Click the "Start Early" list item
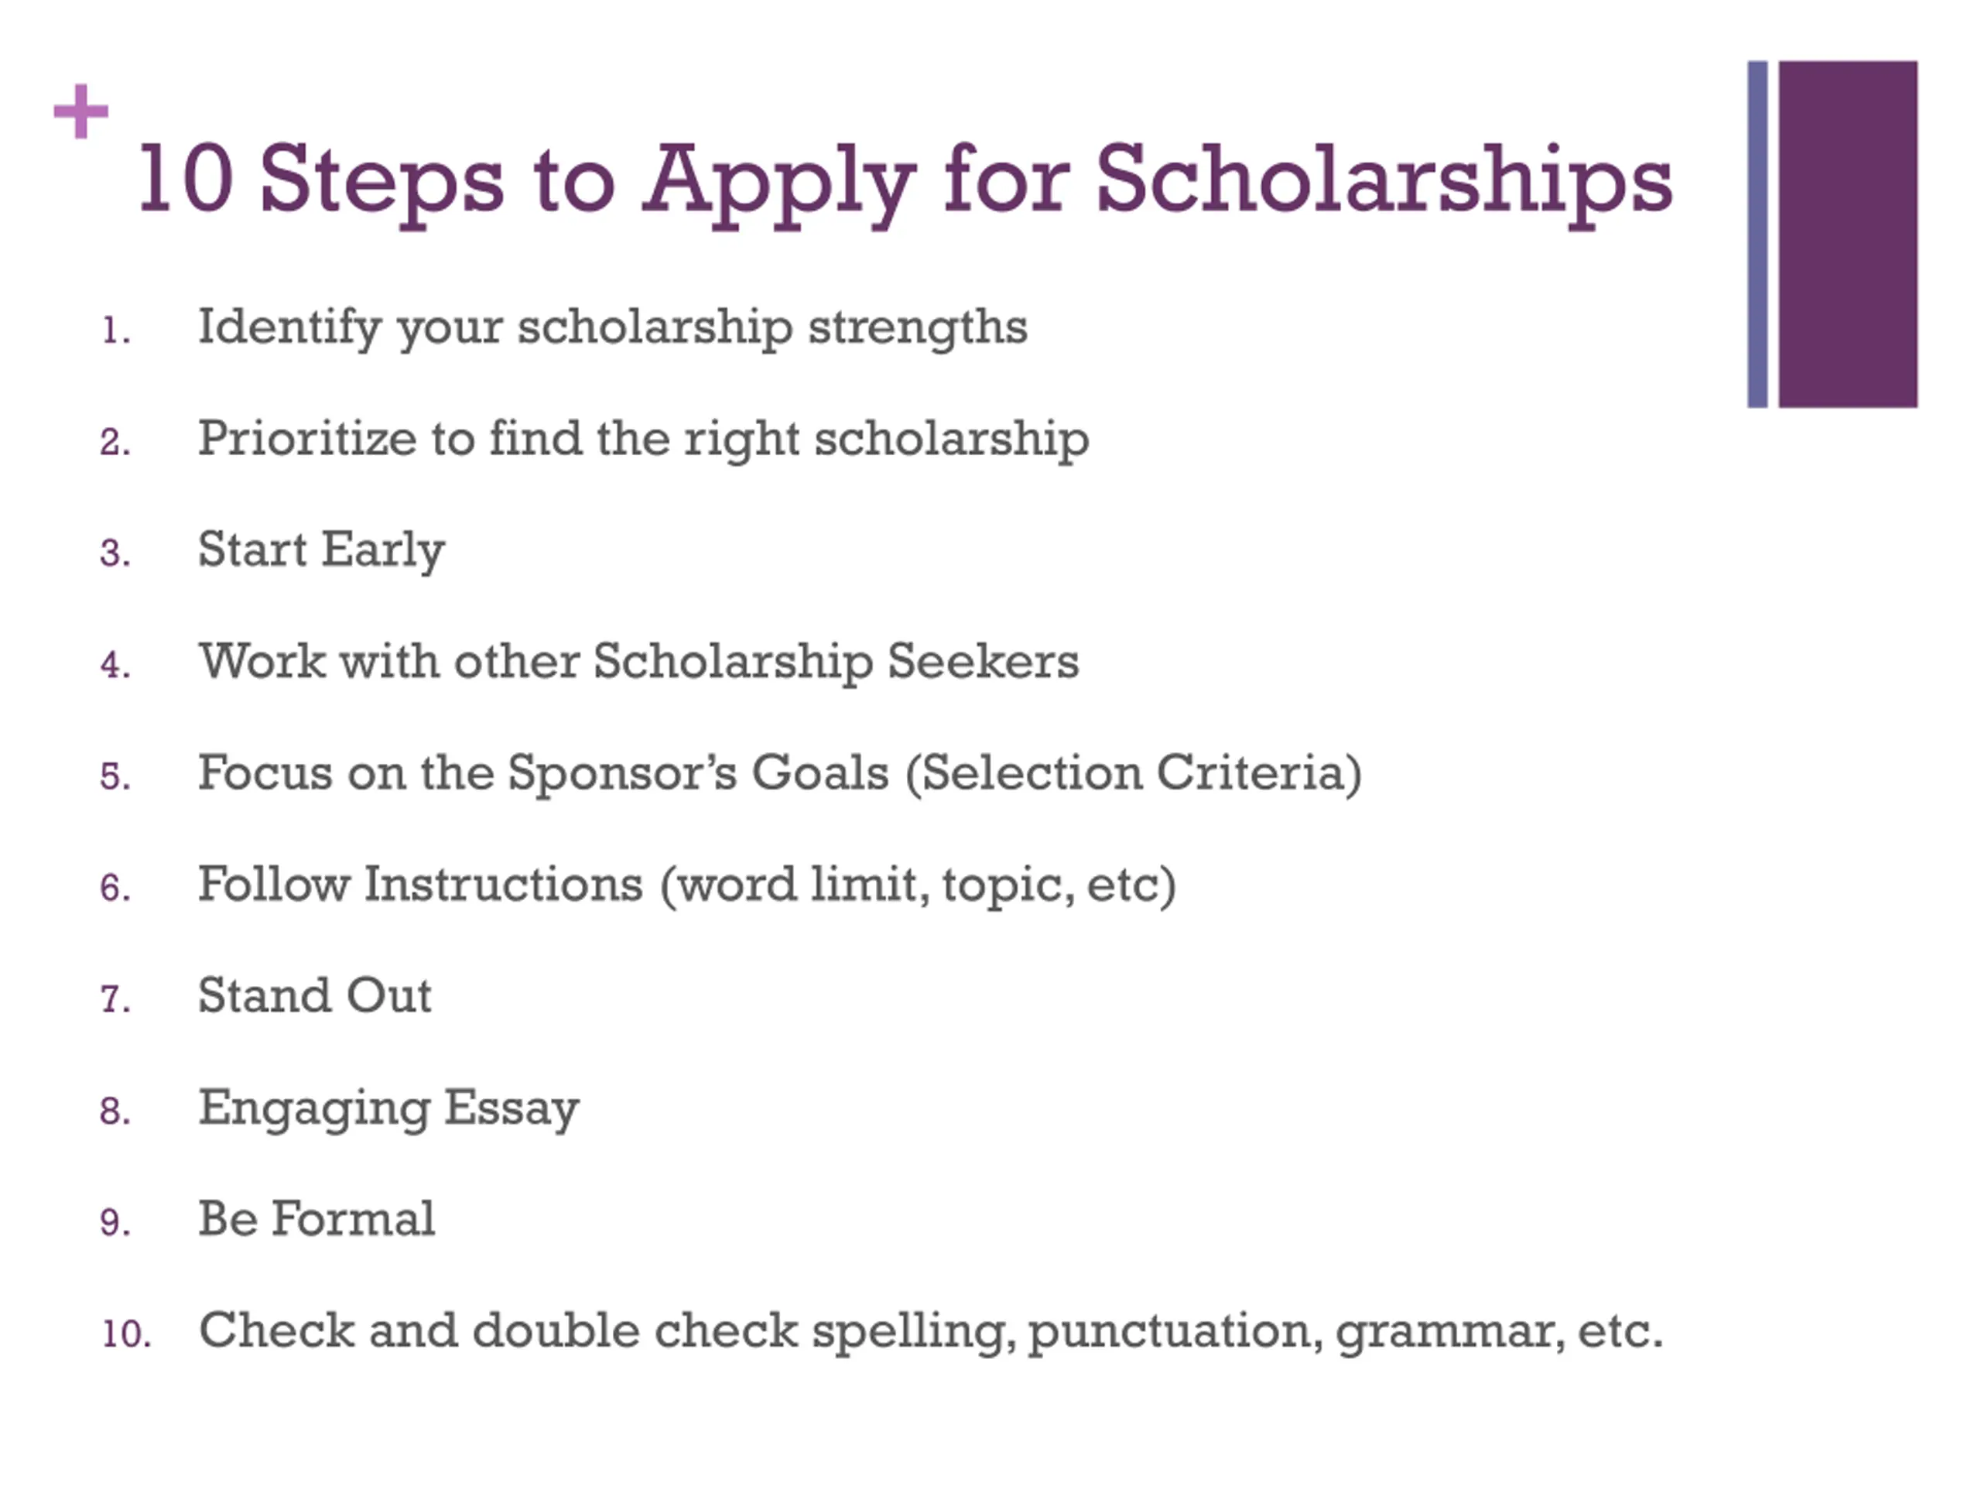The image size is (1981, 1486). [320, 549]
